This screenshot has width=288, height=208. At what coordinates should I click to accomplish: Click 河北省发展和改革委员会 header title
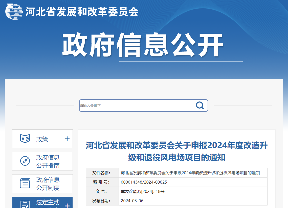tap(82, 12)
